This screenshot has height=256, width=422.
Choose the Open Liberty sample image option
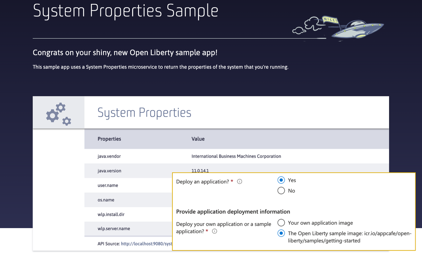281,233
